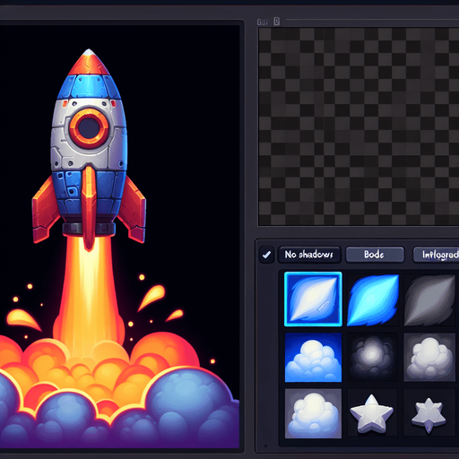Click the No shadows button
Viewport: 459px width, 459px height.
309,255
